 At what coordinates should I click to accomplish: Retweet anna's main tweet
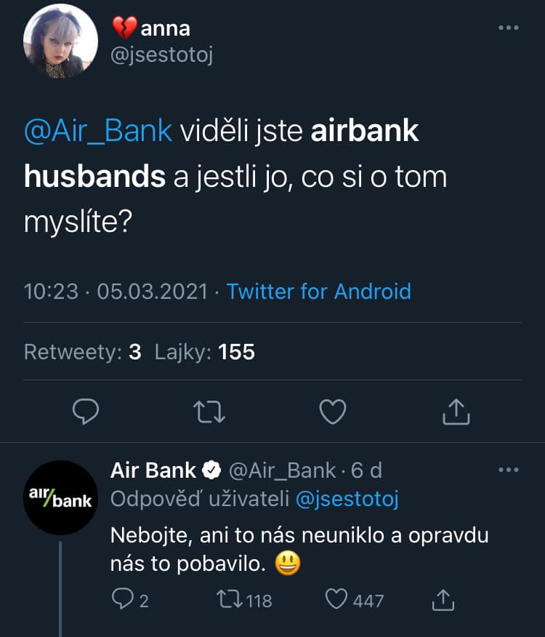pos(211,412)
